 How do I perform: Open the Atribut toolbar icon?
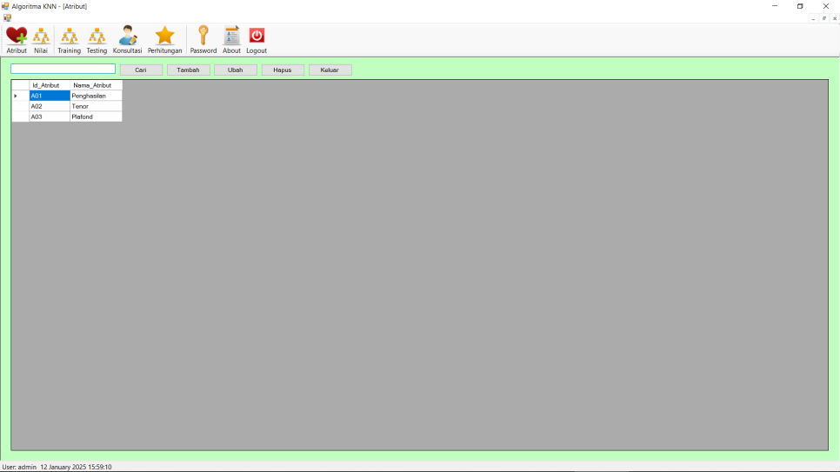[x=17, y=39]
